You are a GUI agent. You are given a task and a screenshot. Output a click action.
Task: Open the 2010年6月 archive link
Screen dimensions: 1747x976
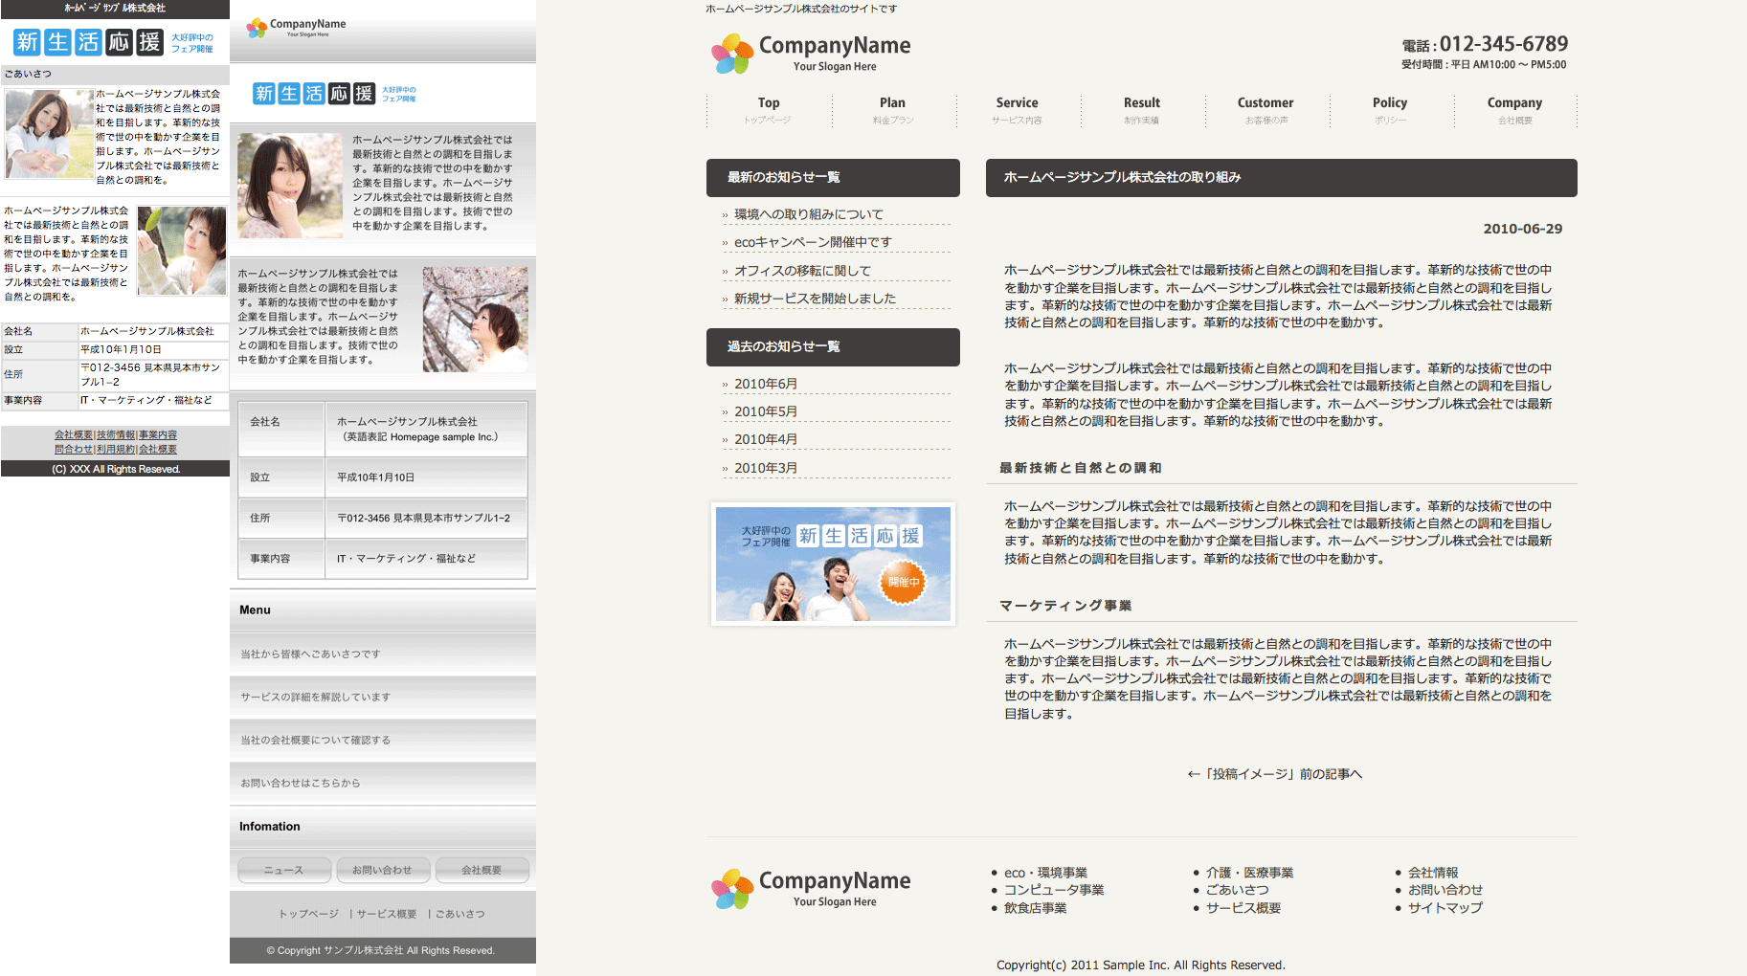click(766, 384)
